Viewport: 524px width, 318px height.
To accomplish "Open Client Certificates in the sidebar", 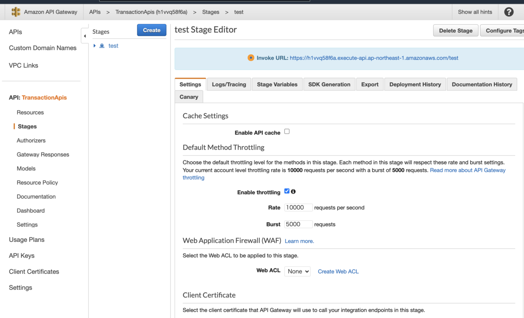I will tap(34, 271).
